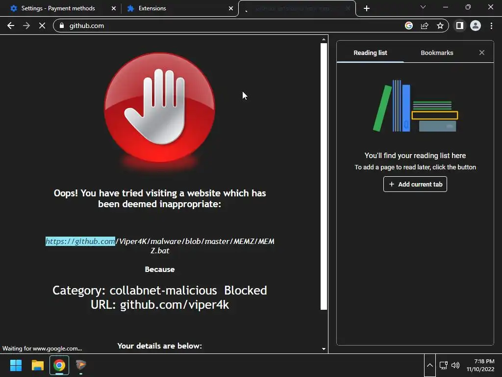Click the highlighted https://github.com link text
Image resolution: width=502 pixels, height=377 pixels.
tap(80, 241)
